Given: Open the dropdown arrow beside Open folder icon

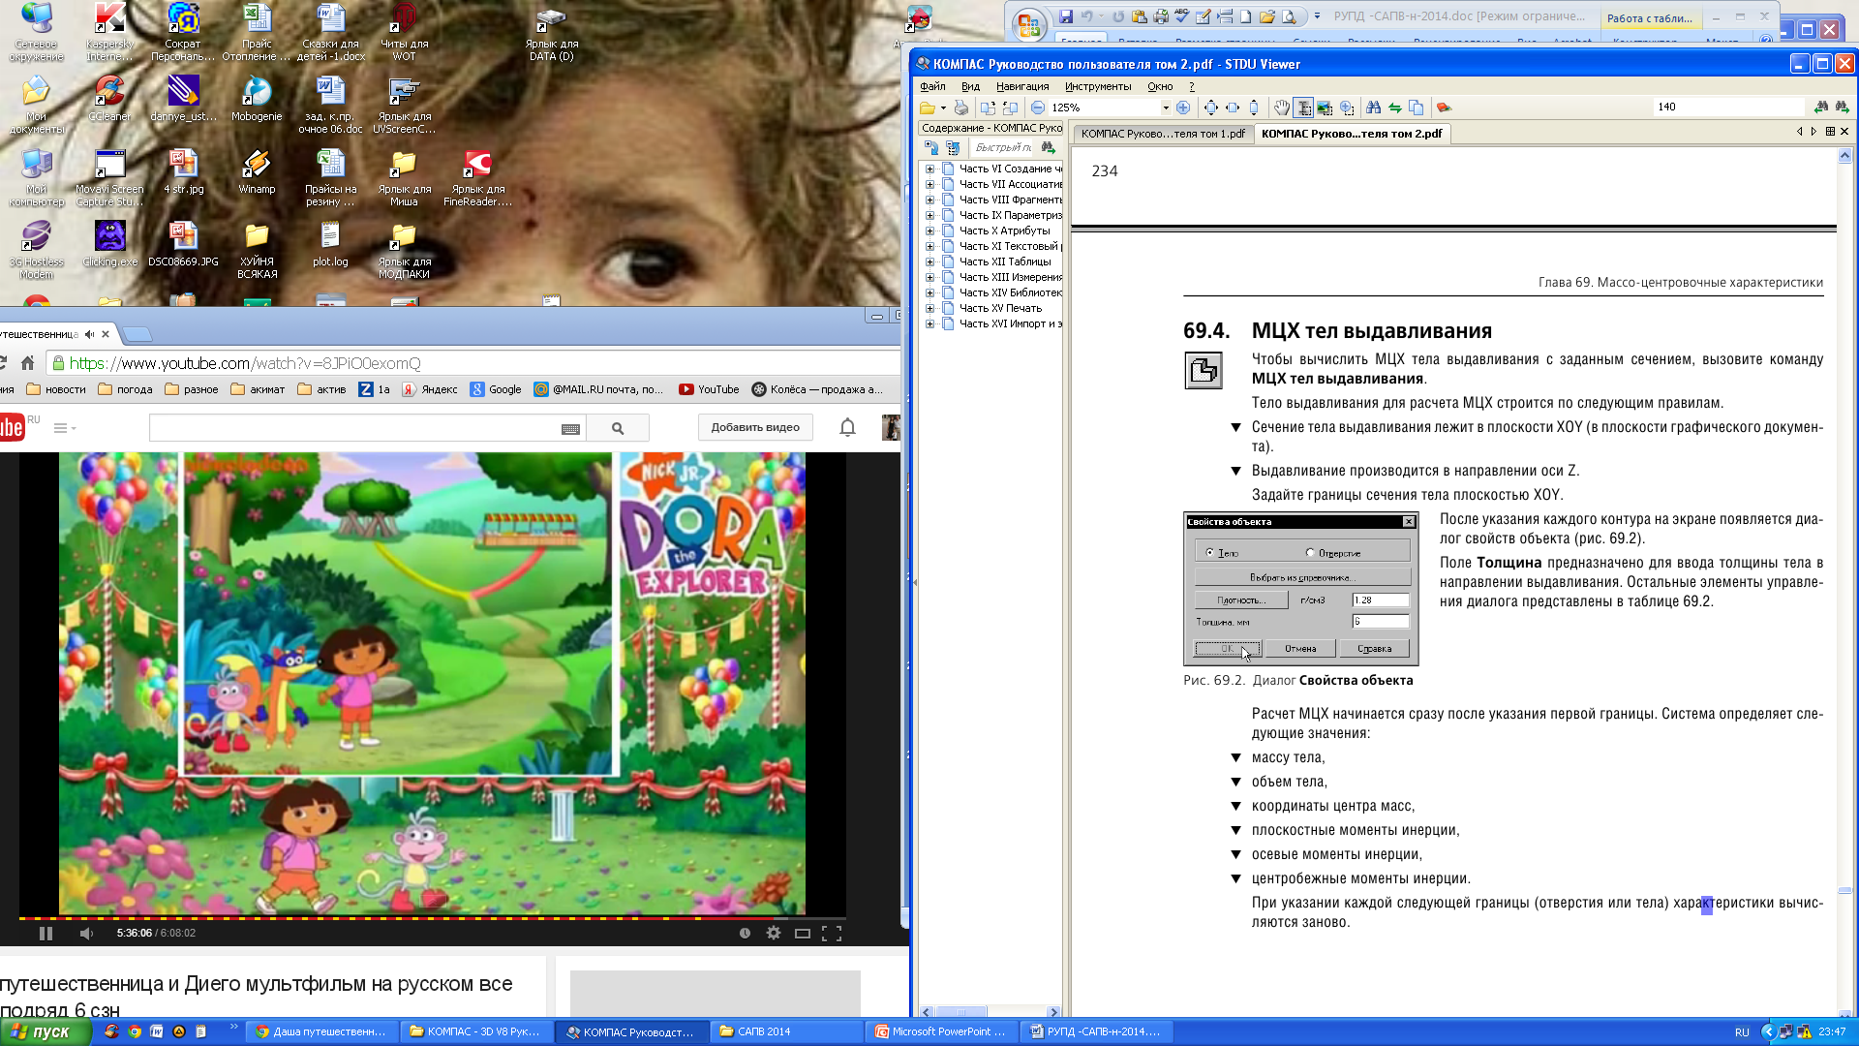Looking at the screenshot, I should 943,108.
